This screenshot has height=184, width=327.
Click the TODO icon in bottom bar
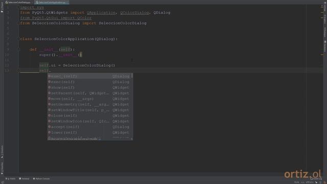point(7,179)
